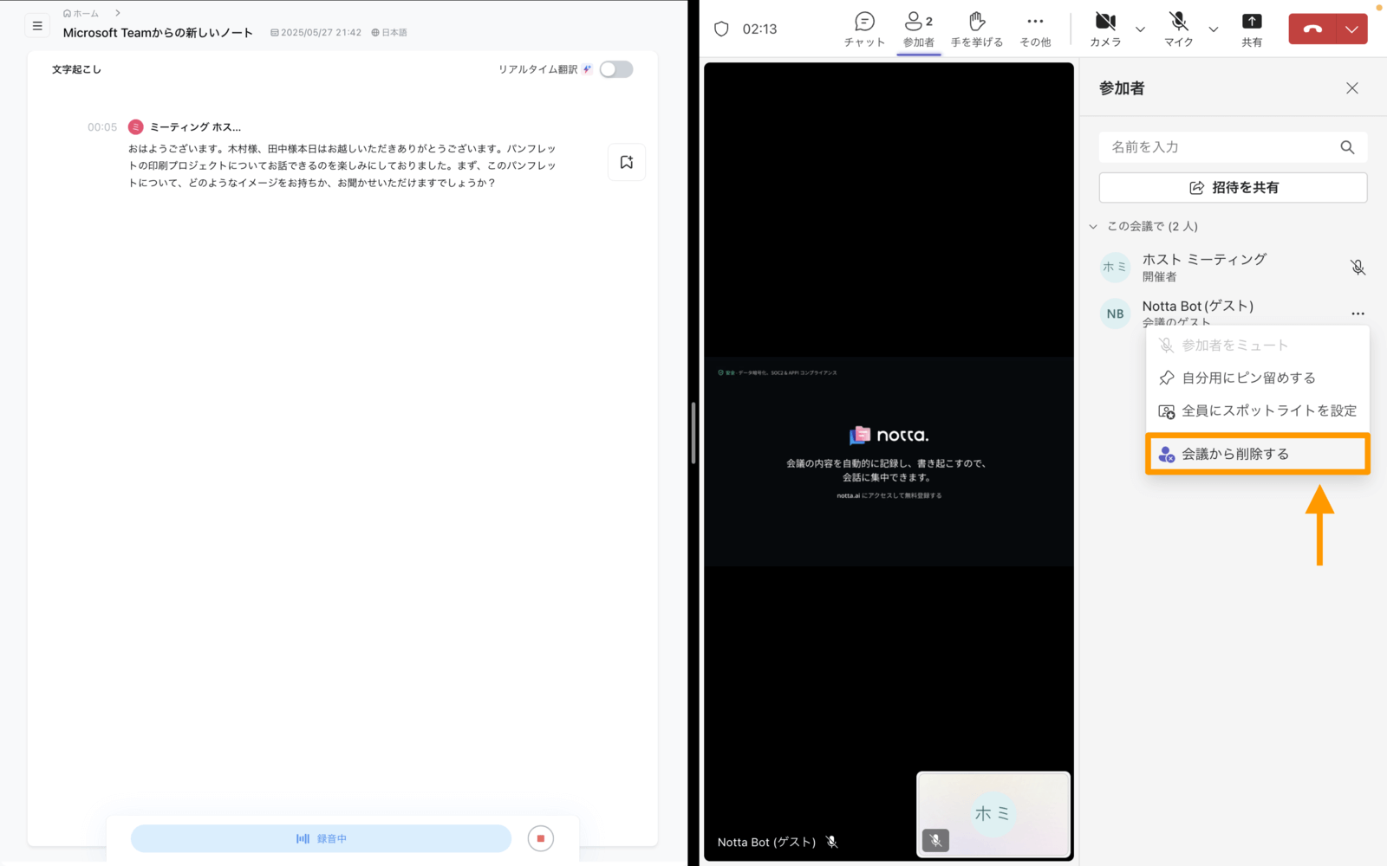Click the Notta Bot video tile
This screenshot has width=1387, height=866.
click(889, 462)
